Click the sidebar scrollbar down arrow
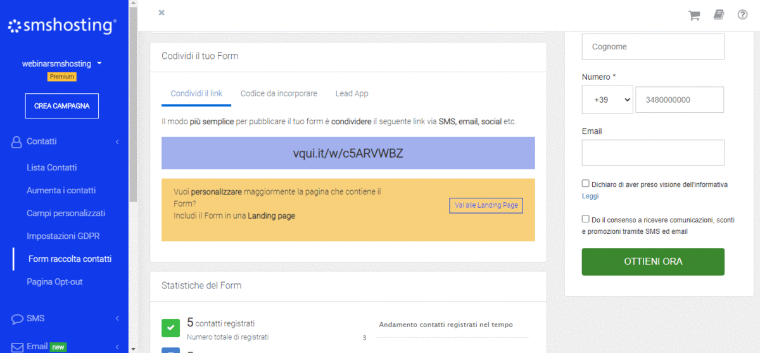The width and height of the screenshot is (760, 353). click(x=132, y=348)
